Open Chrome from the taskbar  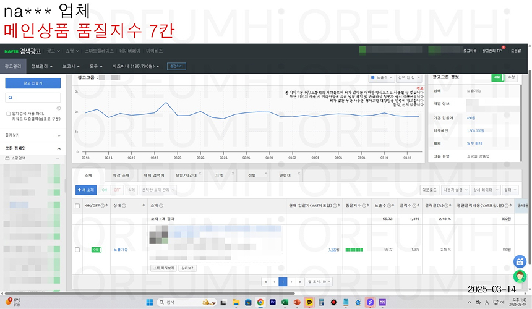[260, 303]
